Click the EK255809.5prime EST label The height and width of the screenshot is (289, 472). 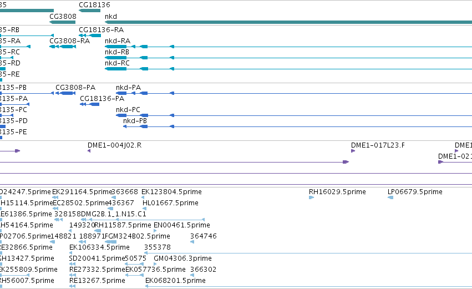[29, 270]
